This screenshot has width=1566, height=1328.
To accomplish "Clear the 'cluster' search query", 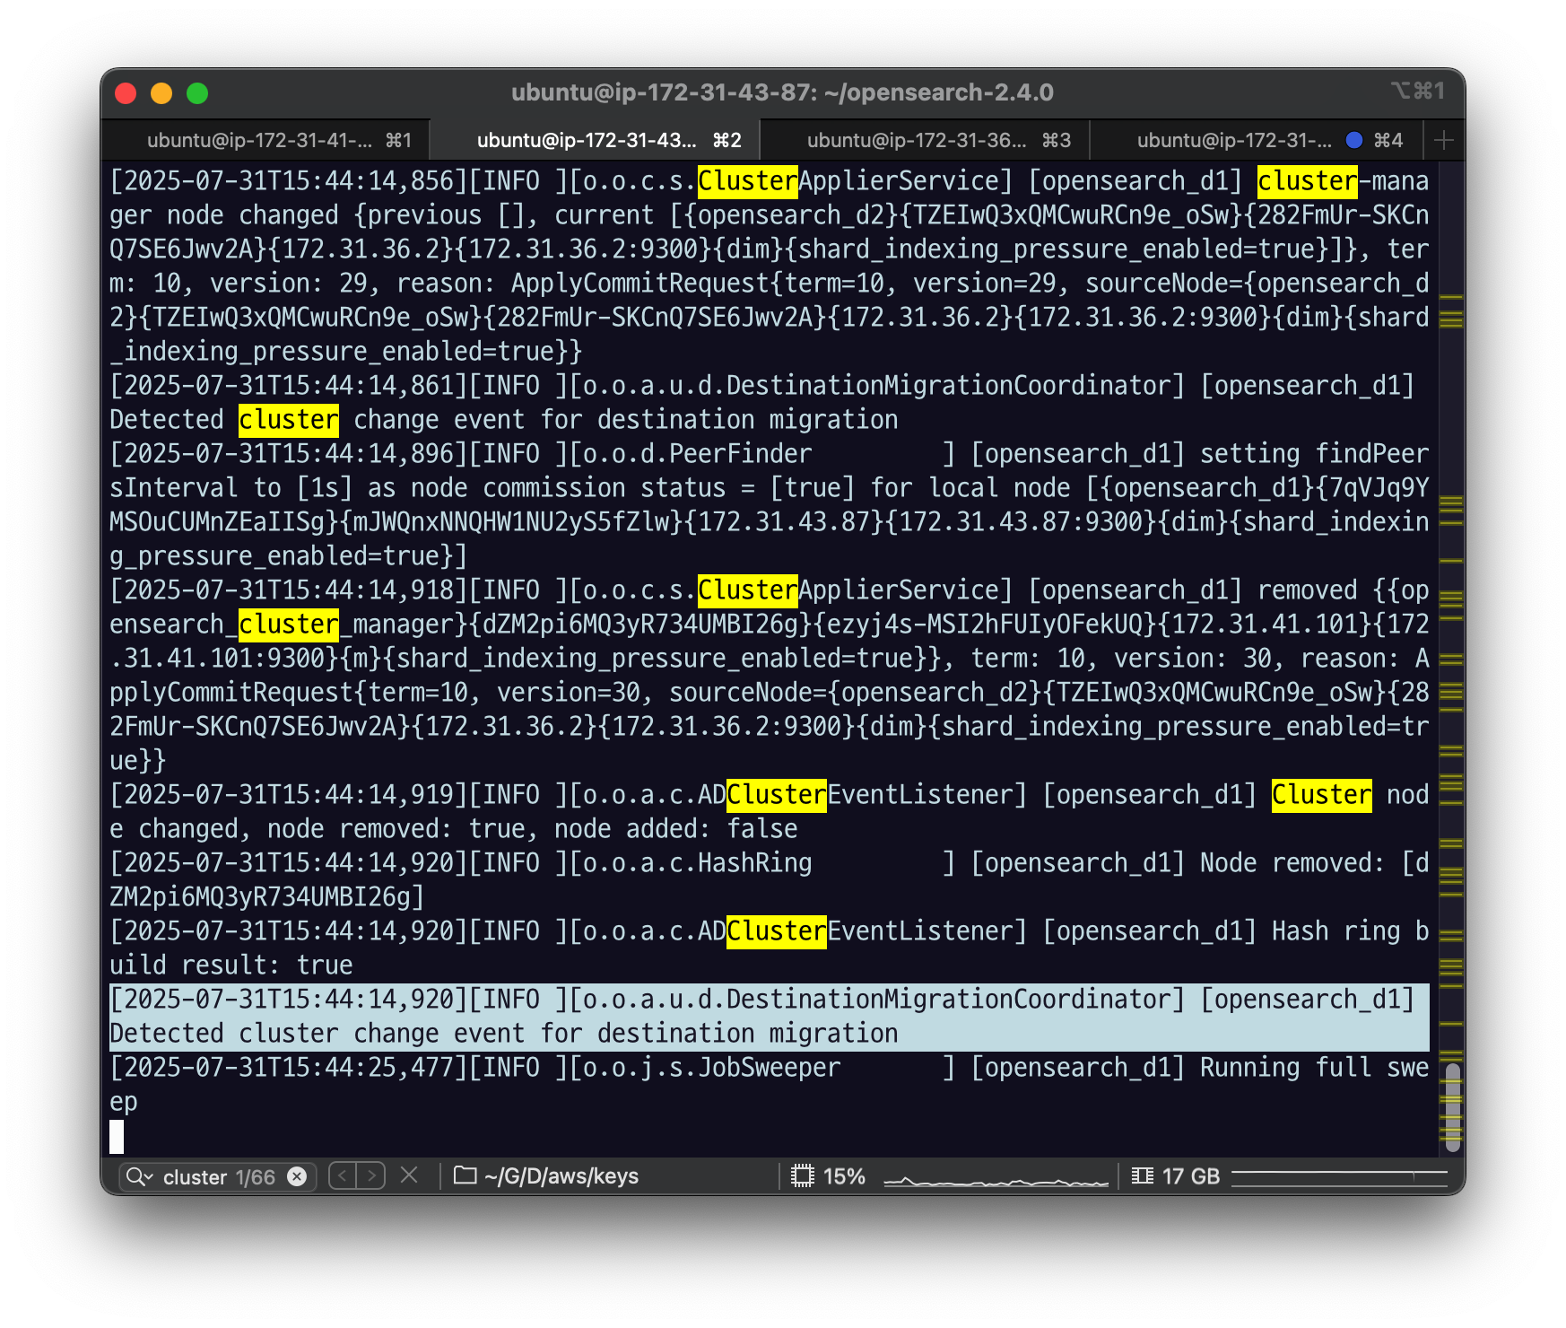I will click(x=297, y=1176).
